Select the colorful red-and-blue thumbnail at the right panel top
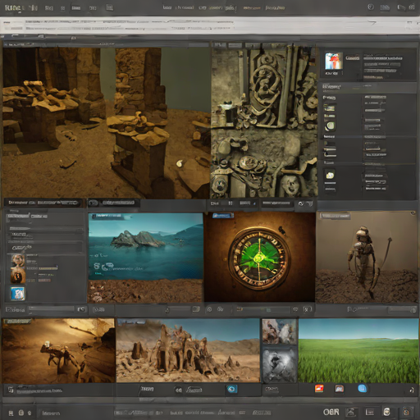This screenshot has height=420, width=420. pos(334,61)
